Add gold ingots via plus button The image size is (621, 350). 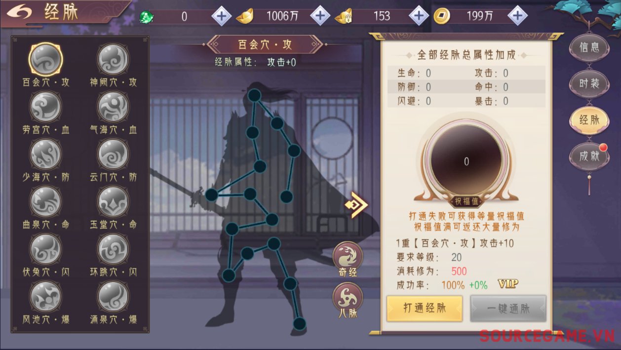tap(320, 16)
